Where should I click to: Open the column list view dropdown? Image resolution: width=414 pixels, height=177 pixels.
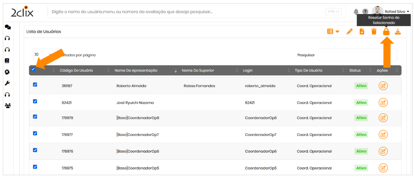pos(333,32)
